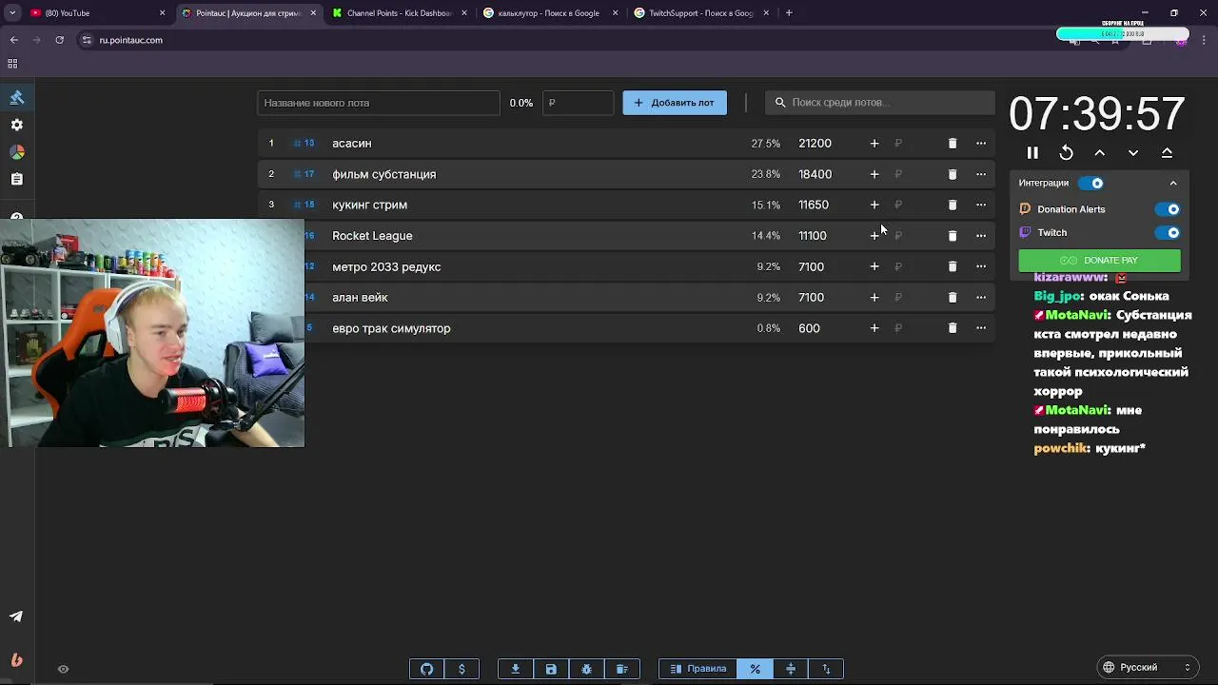Delete the Rocket League lot
The height and width of the screenshot is (685, 1218).
[x=953, y=236]
